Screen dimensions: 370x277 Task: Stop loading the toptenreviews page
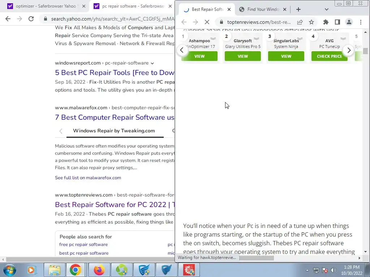[x=207, y=22]
